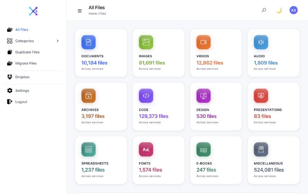
Task: Click the E-BOOKS card title
Action: coord(204,163)
